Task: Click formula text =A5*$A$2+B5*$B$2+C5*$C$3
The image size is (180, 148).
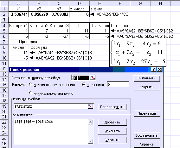Action: 64,53
